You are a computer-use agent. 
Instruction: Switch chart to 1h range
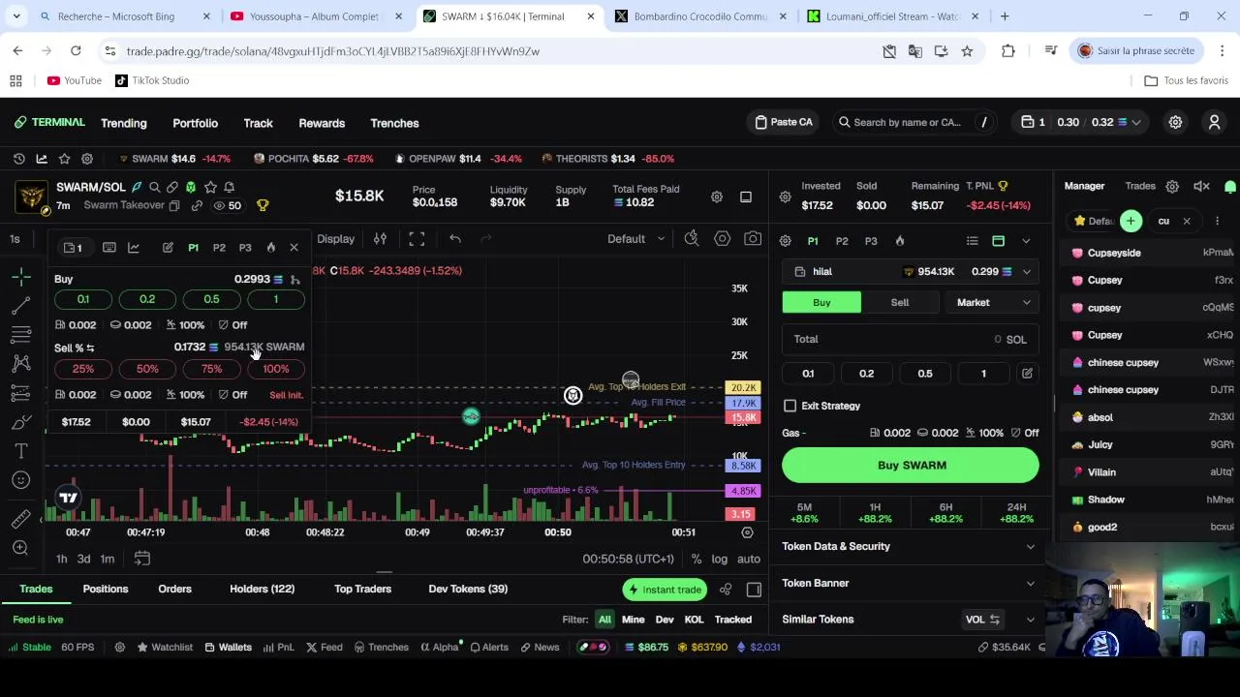coord(62,559)
